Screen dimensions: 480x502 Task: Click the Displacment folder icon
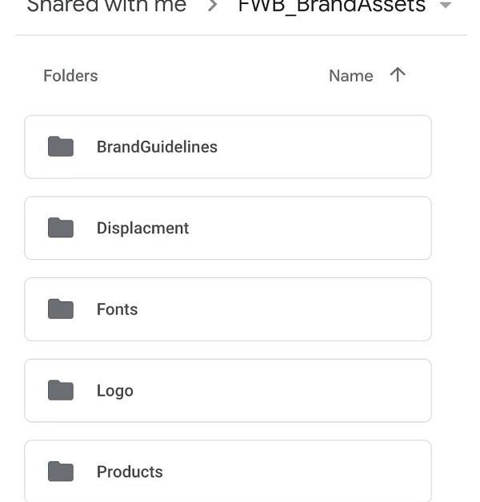coord(61,228)
